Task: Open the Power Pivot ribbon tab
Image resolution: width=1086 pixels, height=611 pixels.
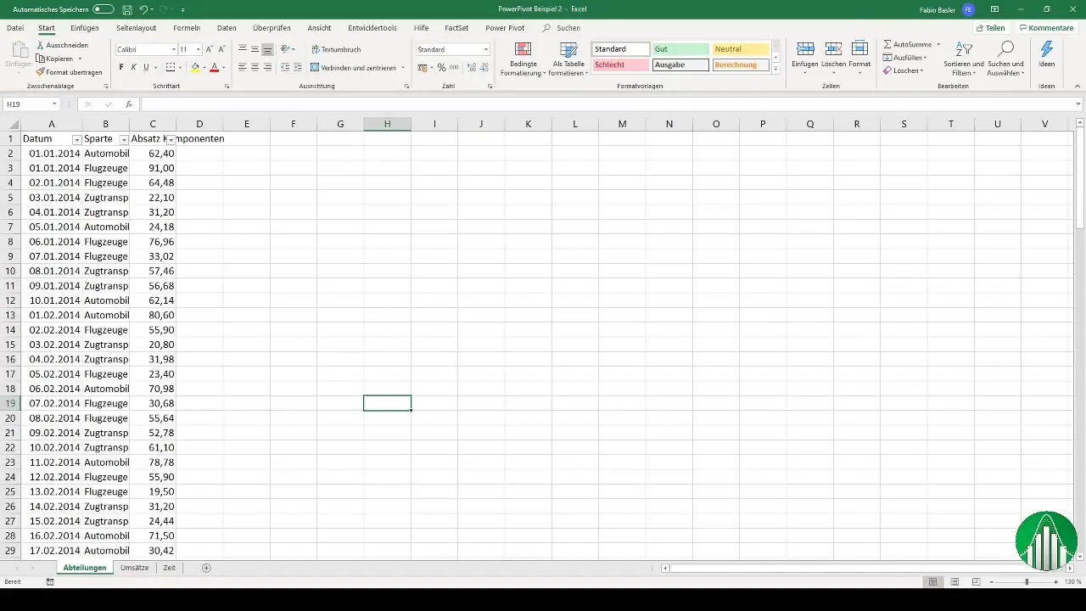Action: point(505,28)
